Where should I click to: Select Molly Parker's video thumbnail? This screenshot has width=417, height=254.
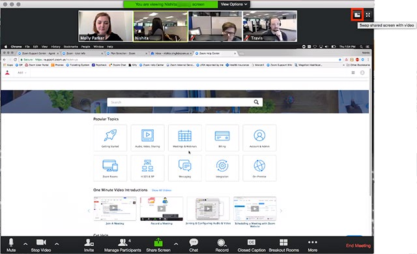(x=106, y=26)
